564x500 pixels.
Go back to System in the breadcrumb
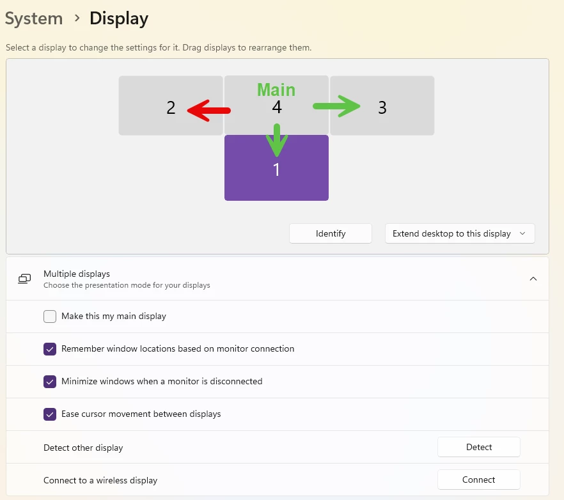point(34,19)
